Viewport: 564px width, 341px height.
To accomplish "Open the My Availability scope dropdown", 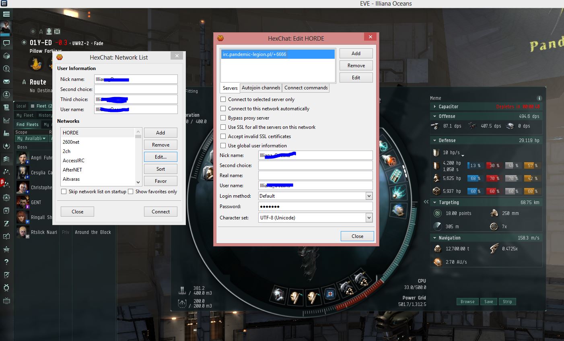I will point(31,138).
